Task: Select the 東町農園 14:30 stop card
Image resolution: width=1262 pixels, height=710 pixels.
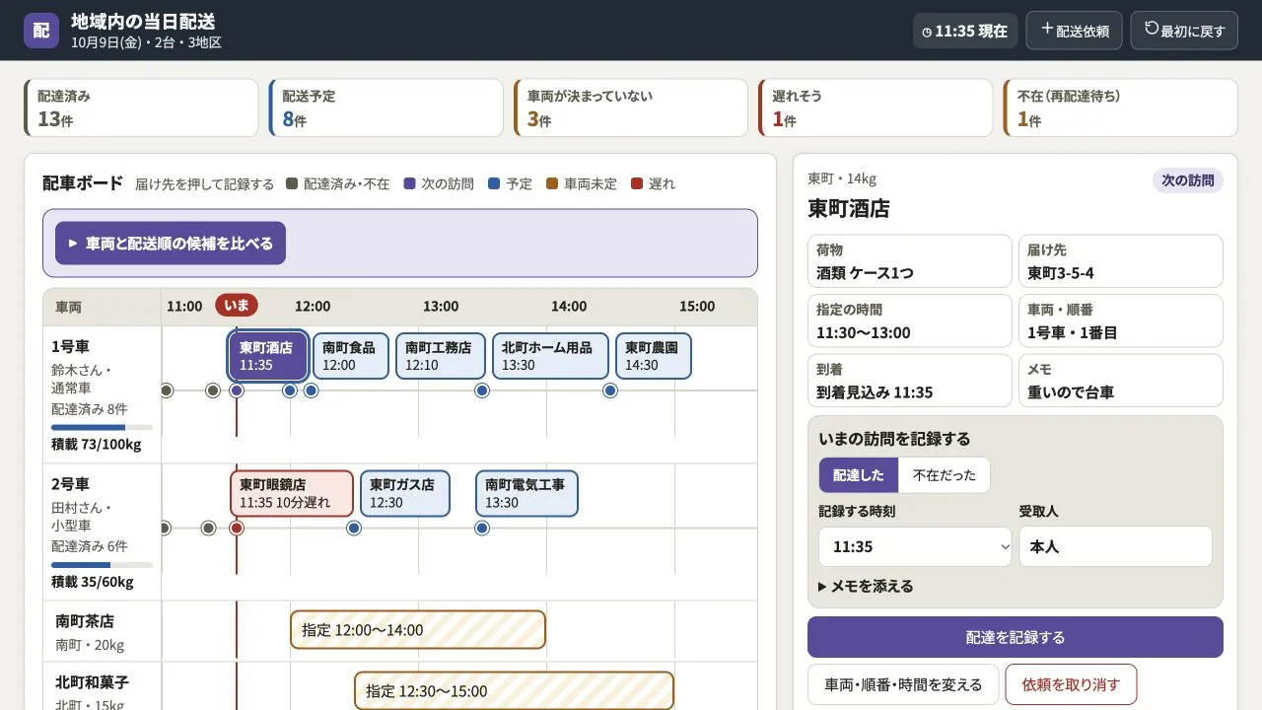Action: tap(654, 356)
